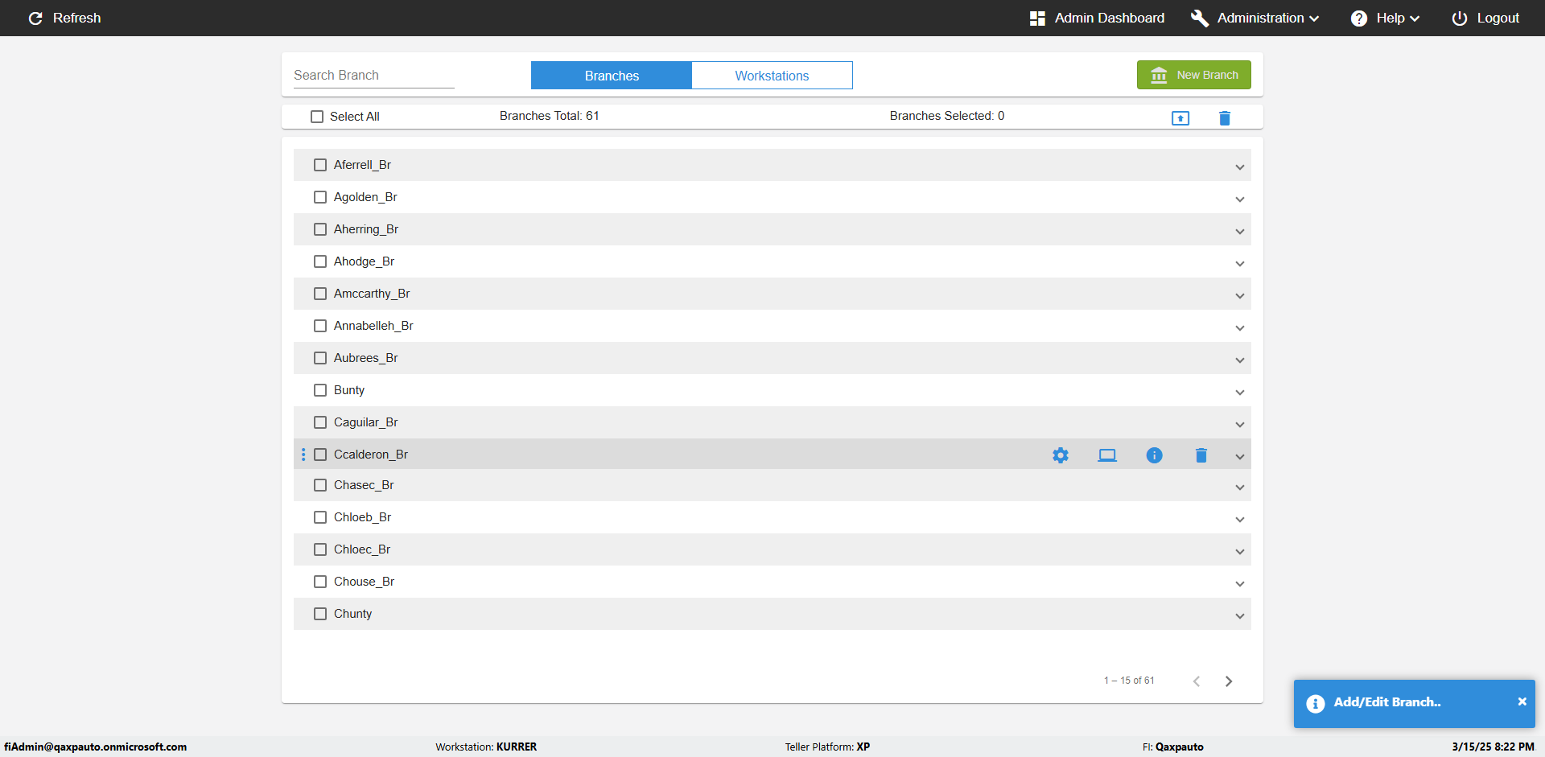Switch to the Workstations tab
This screenshot has height=757, width=1545.
pos(772,76)
